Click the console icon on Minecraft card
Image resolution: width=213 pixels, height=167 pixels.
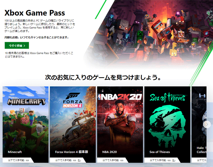pos(28,160)
